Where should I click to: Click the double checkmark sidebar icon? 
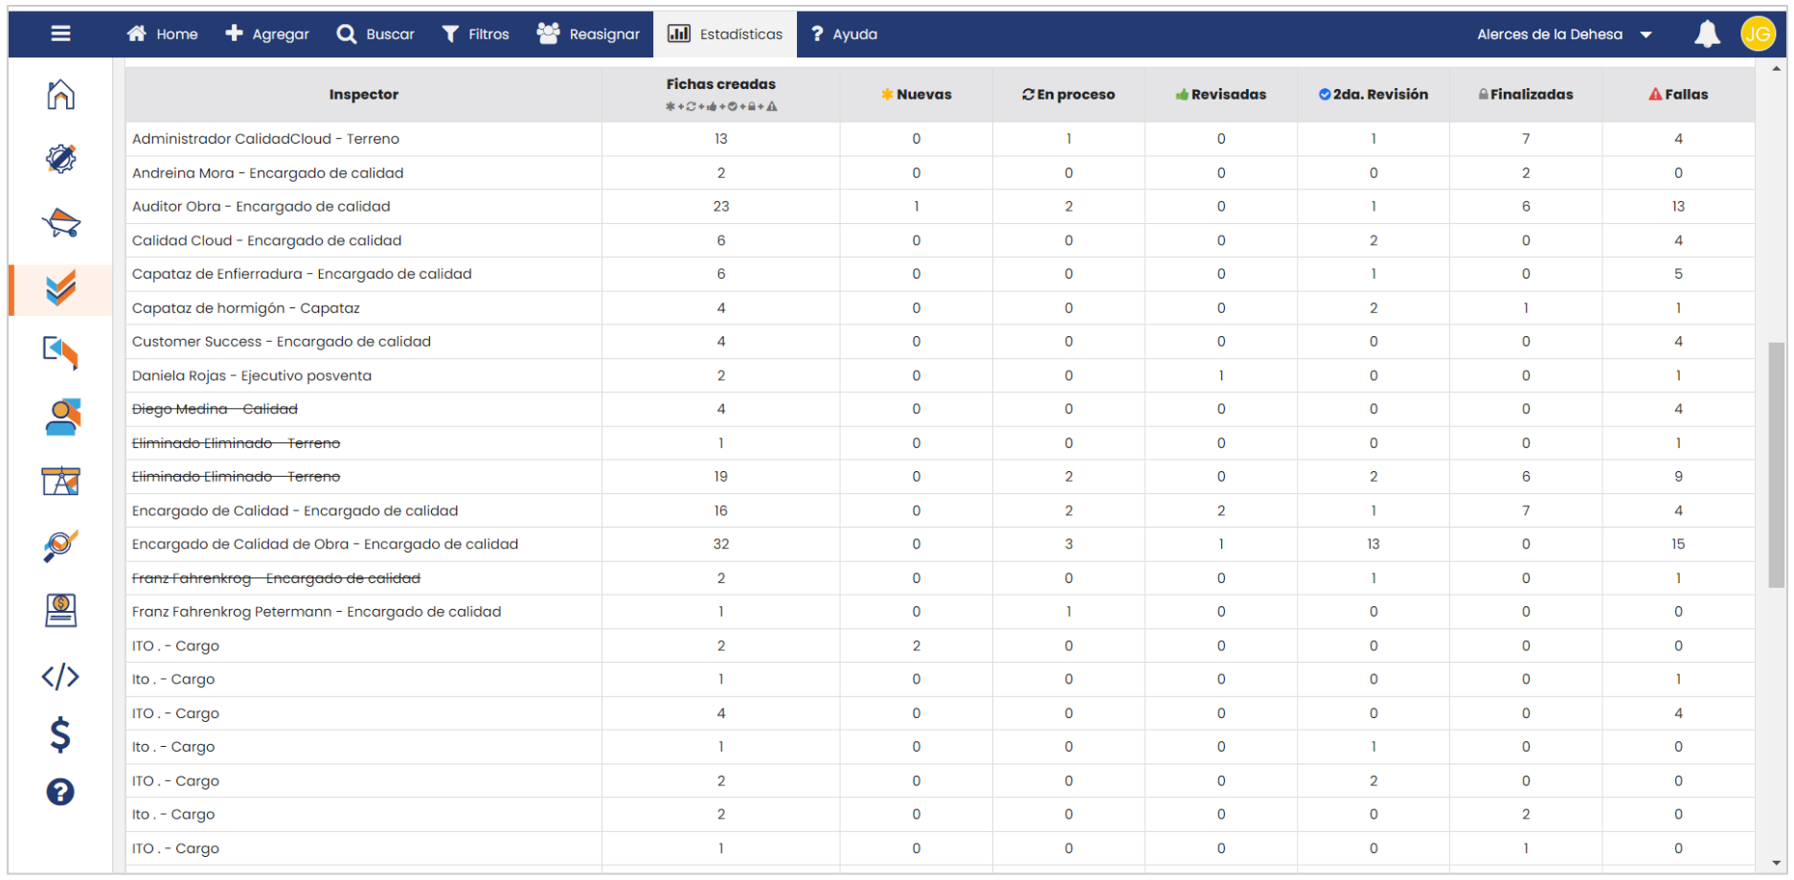click(x=60, y=288)
